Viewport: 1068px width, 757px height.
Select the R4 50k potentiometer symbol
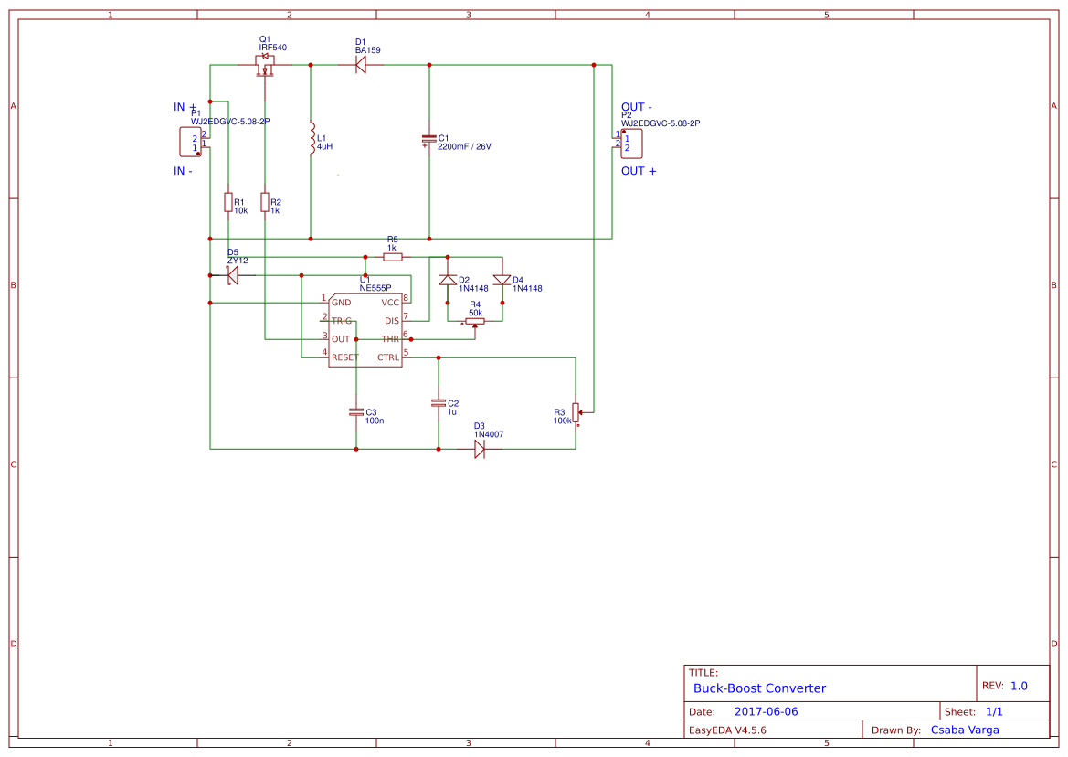[475, 322]
